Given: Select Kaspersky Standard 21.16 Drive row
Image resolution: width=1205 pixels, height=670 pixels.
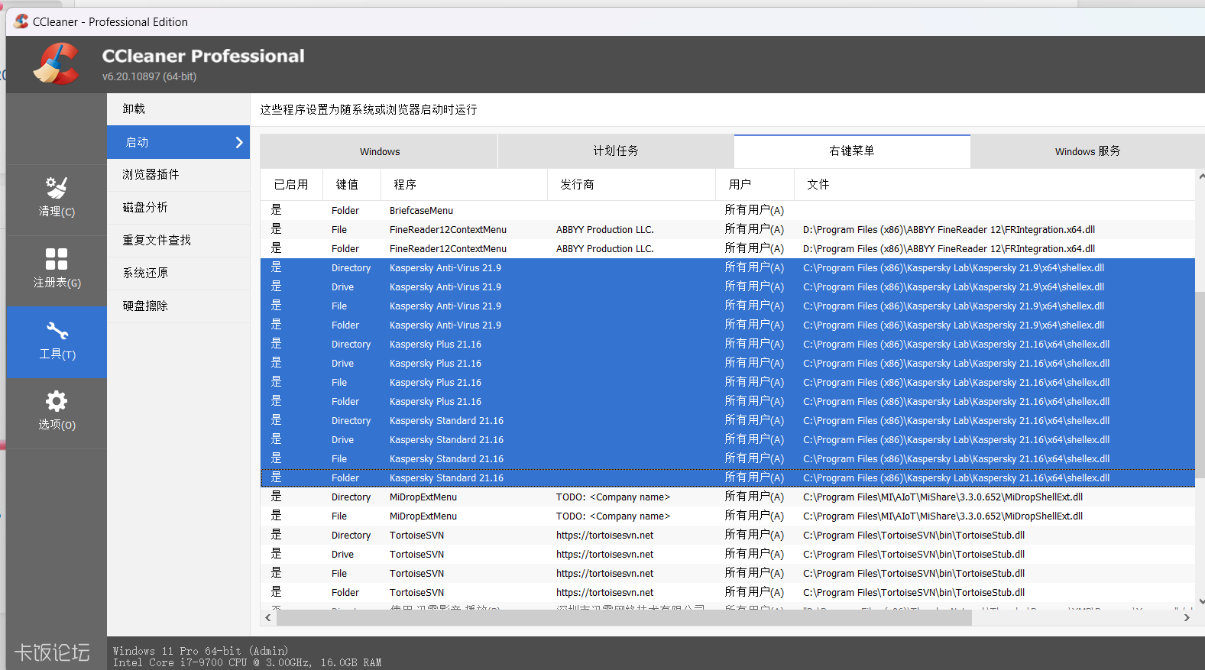Looking at the screenshot, I should point(727,439).
